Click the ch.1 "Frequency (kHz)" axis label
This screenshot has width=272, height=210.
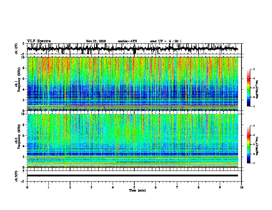19,80
